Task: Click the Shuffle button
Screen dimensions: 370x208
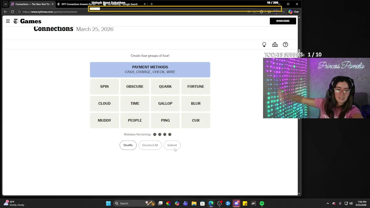Action: (128, 145)
